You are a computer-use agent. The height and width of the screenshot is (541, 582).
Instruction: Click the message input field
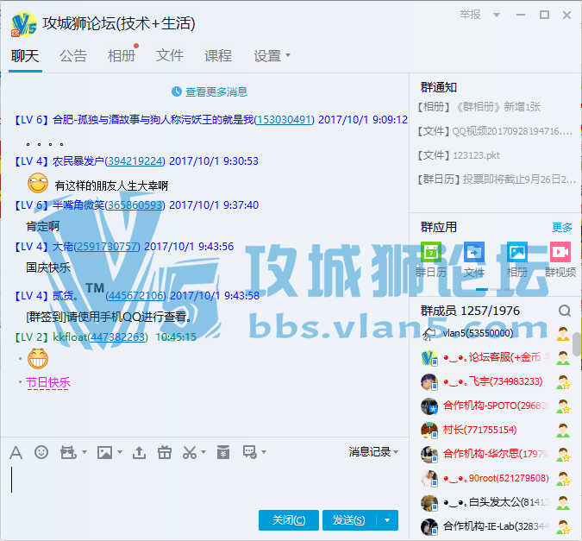tap(204, 483)
